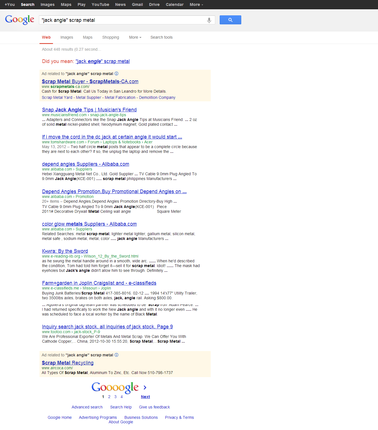The image size is (378, 430).
Task: Click the next-page chevron arrow beside Gooooogle
Action: (x=145, y=387)
